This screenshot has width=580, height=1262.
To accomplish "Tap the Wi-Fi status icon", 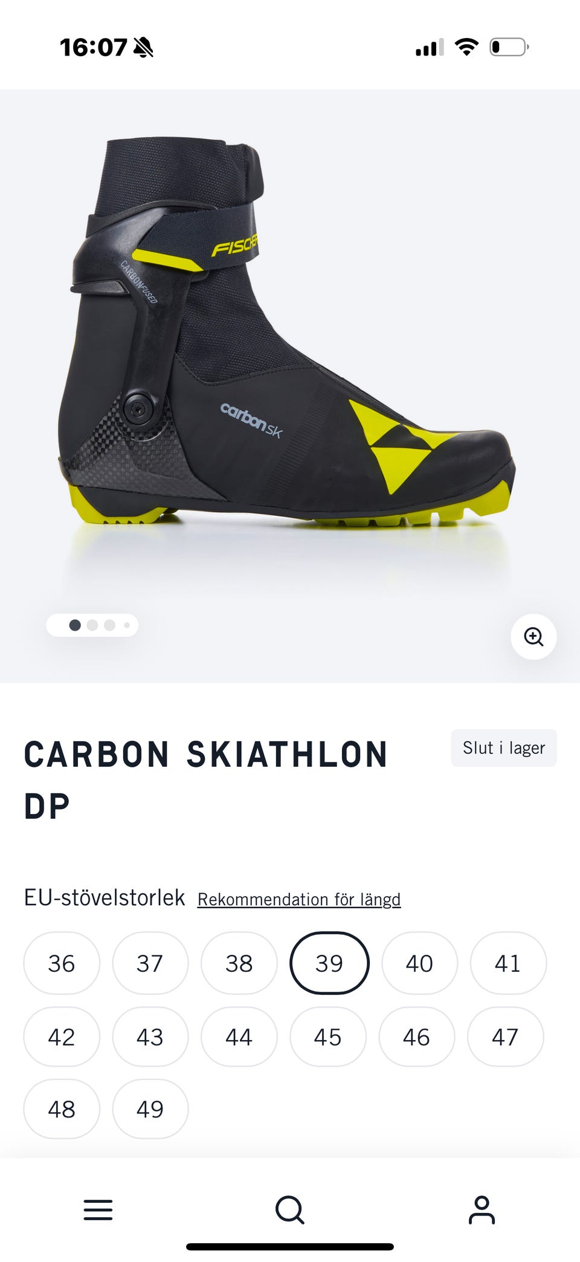I will coord(466,47).
